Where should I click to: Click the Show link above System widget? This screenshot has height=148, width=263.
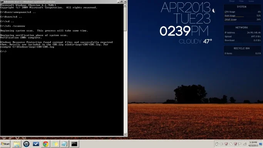[232, 1]
